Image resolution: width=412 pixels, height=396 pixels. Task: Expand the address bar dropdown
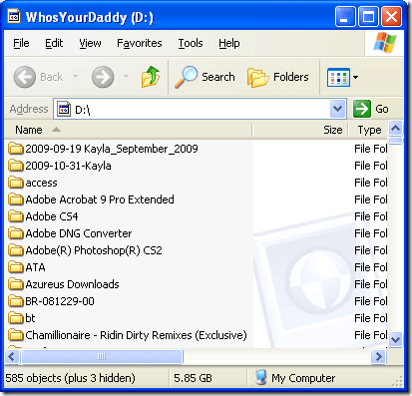click(x=338, y=109)
